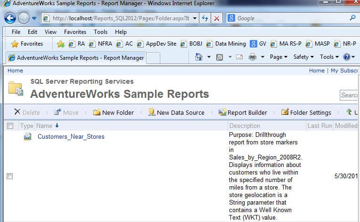
Task: Open the Safety command bar dropdown
Action: [303, 57]
